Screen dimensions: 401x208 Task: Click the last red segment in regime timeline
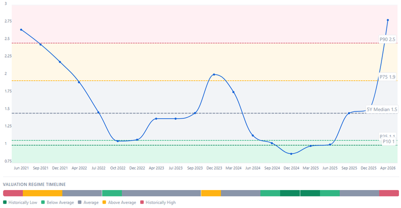[x=389, y=193]
